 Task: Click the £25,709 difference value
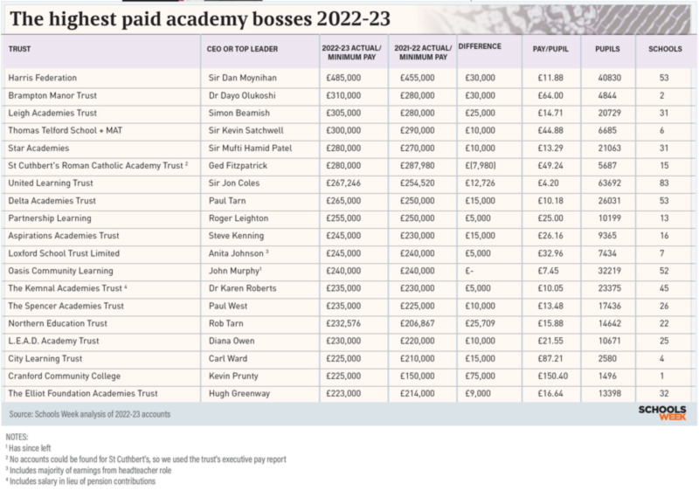[480, 323]
